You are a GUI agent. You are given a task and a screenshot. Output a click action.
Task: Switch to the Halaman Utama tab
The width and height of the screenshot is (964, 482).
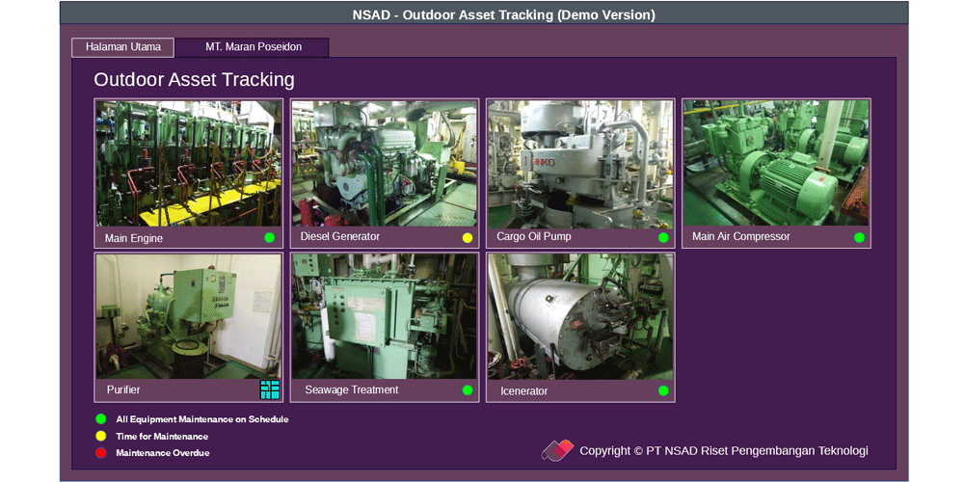click(123, 47)
